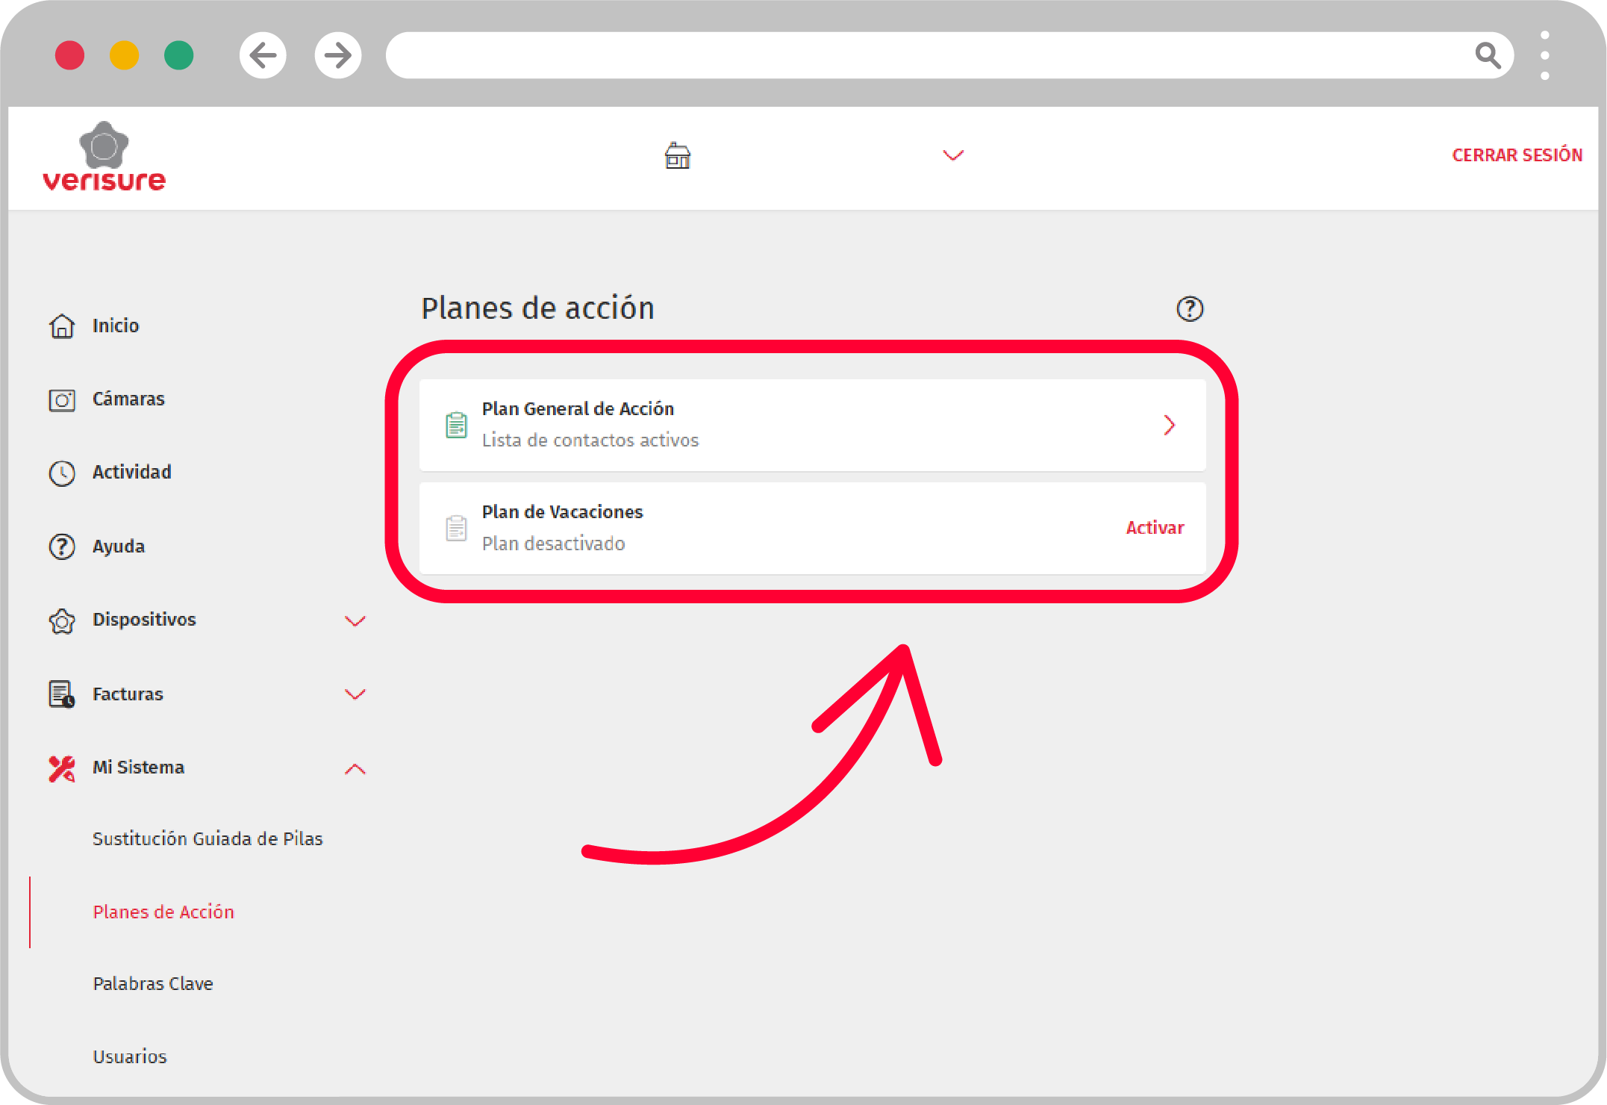The image size is (1607, 1105).
Task: Open the browser three-dot menu
Action: point(1544,55)
